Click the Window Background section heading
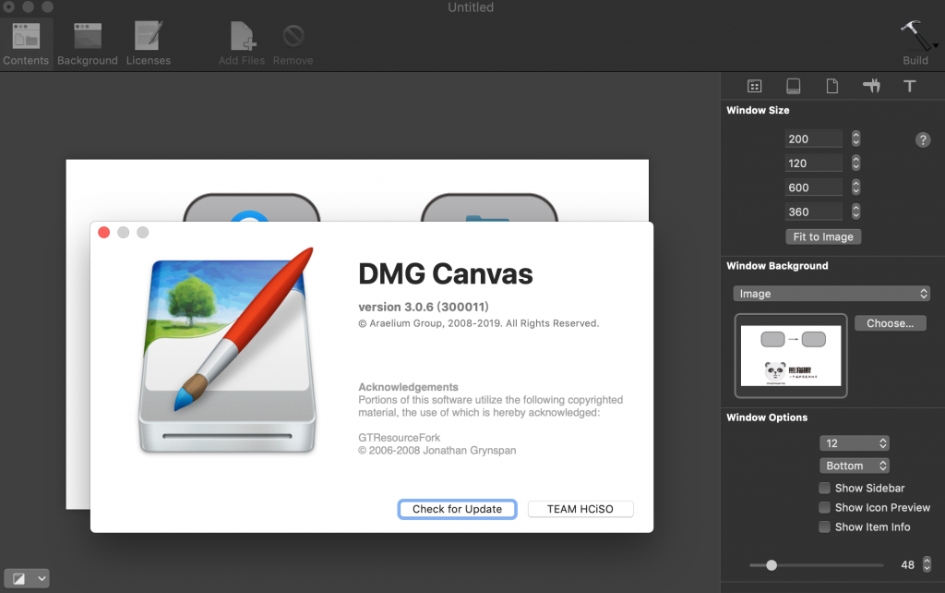 coord(777,266)
